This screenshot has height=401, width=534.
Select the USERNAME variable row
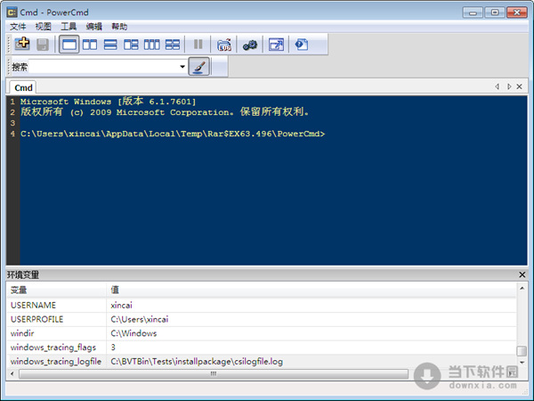(262, 305)
